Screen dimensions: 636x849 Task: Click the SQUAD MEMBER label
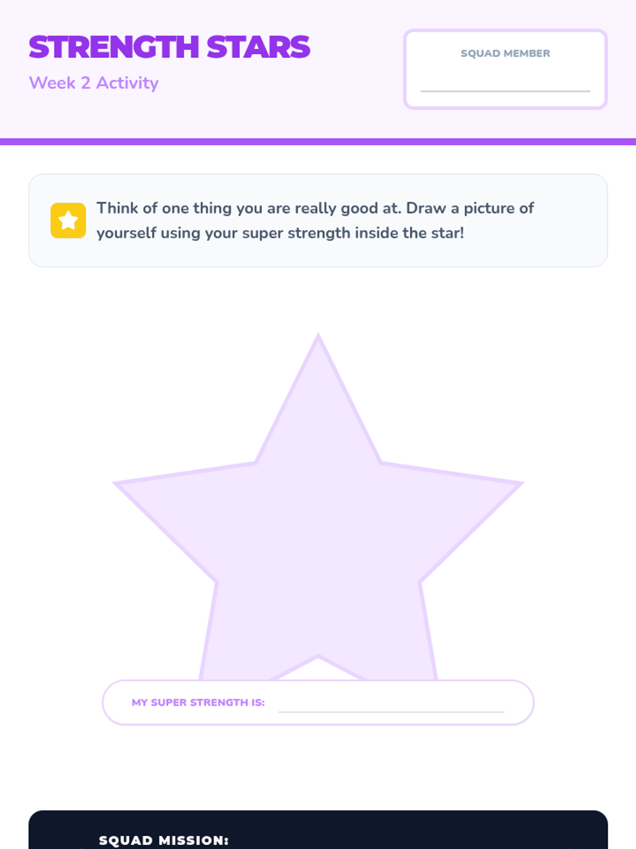pos(505,54)
